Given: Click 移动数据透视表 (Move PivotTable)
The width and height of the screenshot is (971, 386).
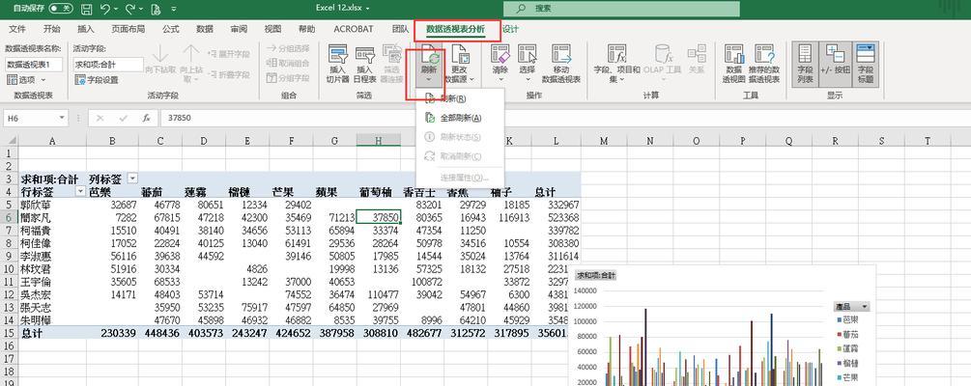Looking at the screenshot, I should (x=561, y=64).
